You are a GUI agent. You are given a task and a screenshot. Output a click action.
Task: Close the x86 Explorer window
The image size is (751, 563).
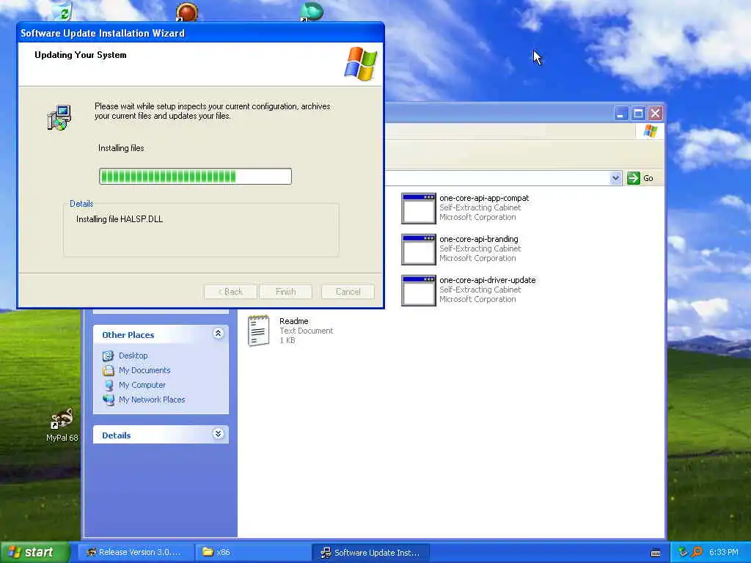point(655,114)
